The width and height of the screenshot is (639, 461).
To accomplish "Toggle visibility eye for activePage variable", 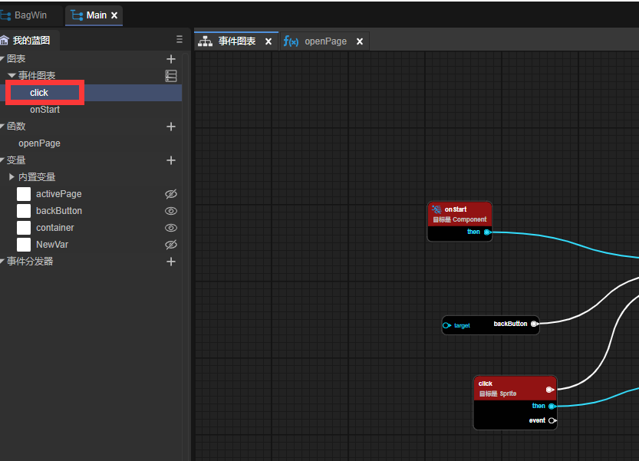I will pyautogui.click(x=171, y=194).
